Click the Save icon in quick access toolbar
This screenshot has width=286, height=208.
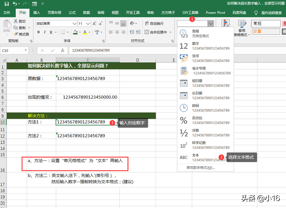[x=7, y=3]
